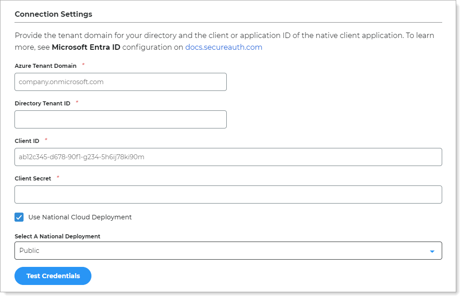
Task: Focus the Directory Tenant ID field
Action: point(120,119)
